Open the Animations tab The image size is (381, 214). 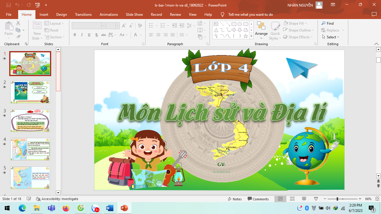109,15
